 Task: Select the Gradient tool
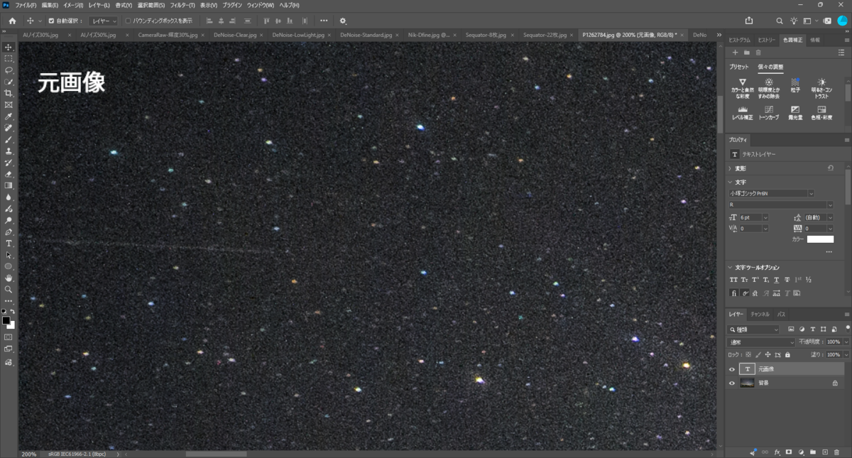[9, 185]
